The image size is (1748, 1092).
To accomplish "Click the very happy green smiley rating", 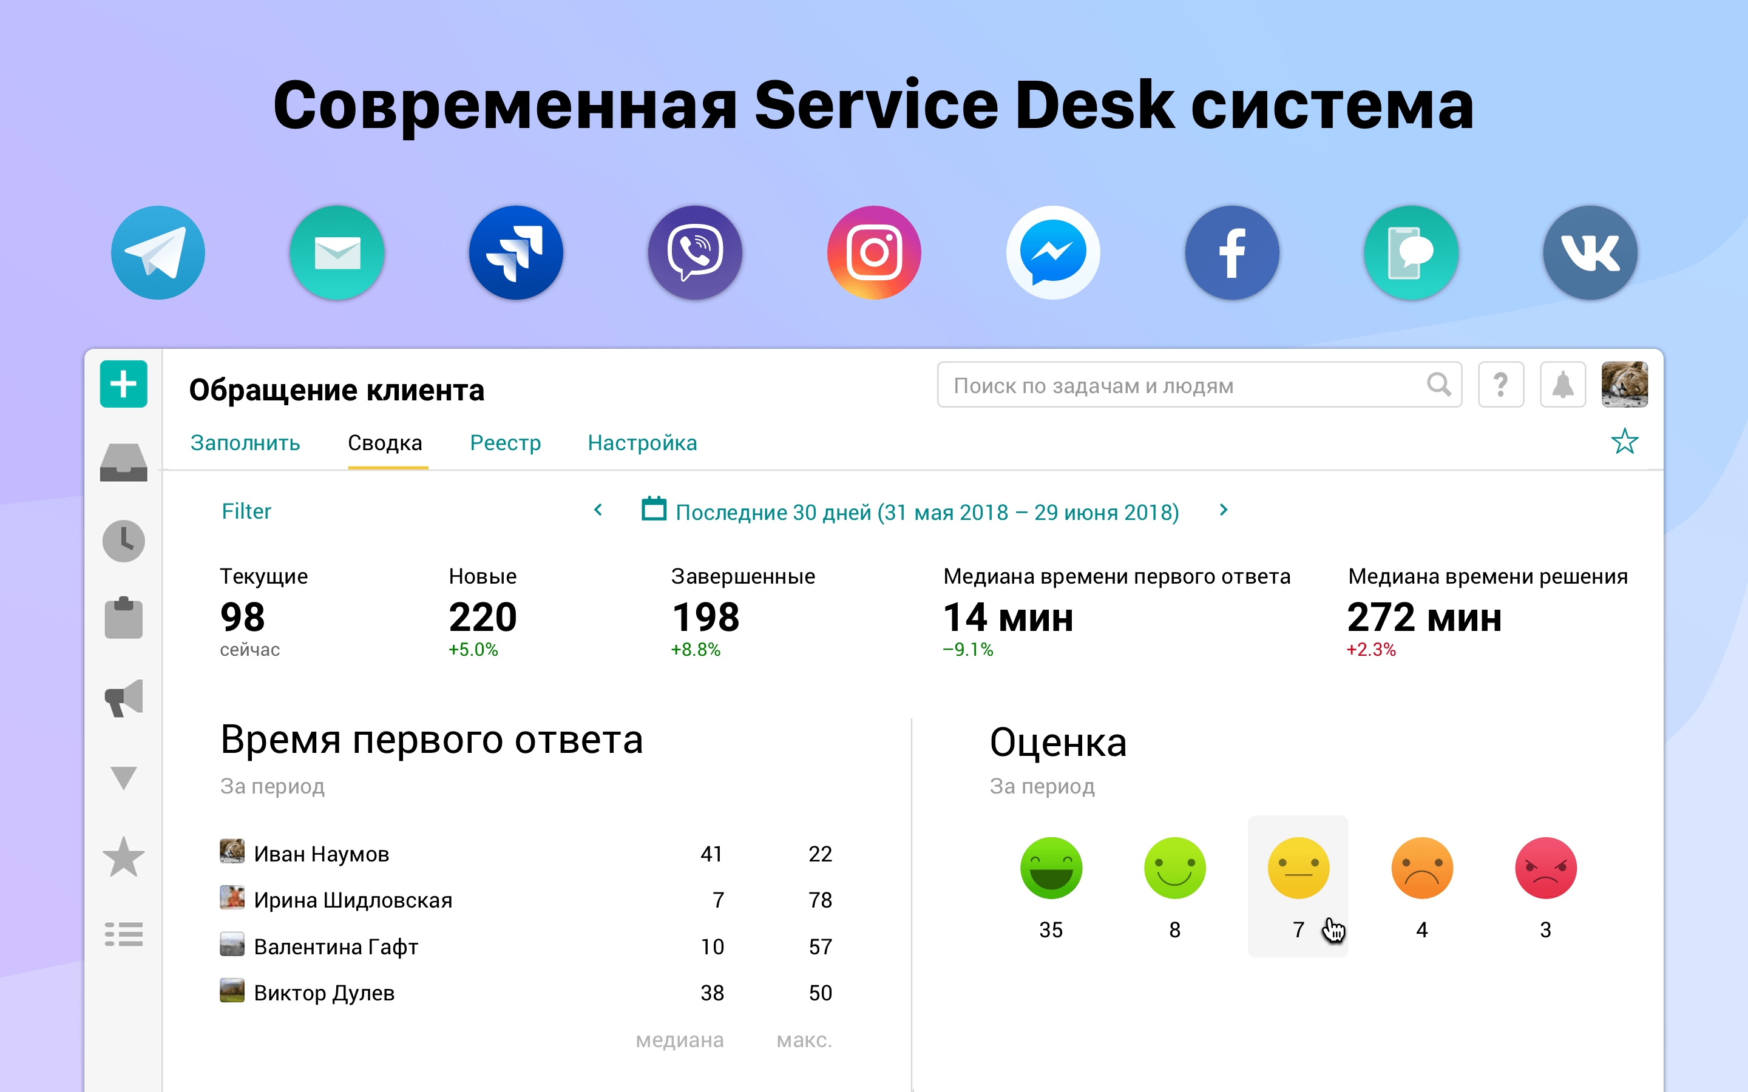I will coord(1051,868).
